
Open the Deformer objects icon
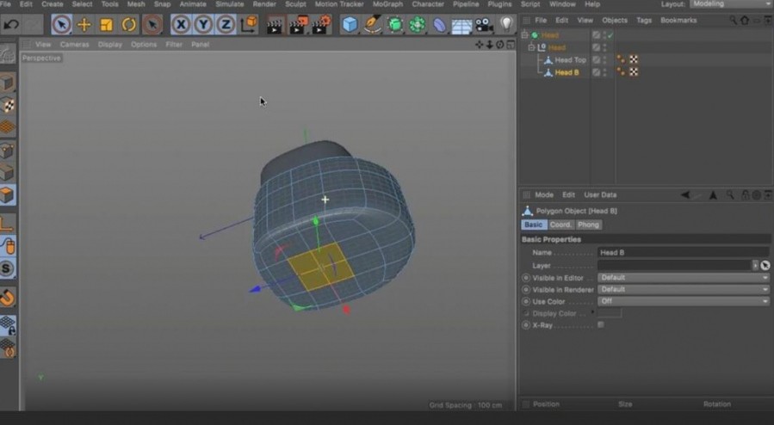pyautogui.click(x=439, y=24)
